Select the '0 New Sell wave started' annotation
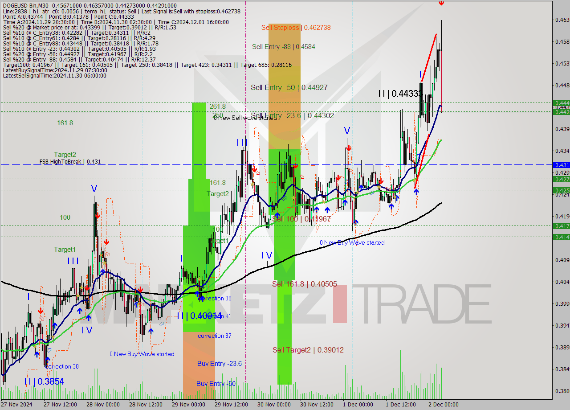 tap(245, 118)
